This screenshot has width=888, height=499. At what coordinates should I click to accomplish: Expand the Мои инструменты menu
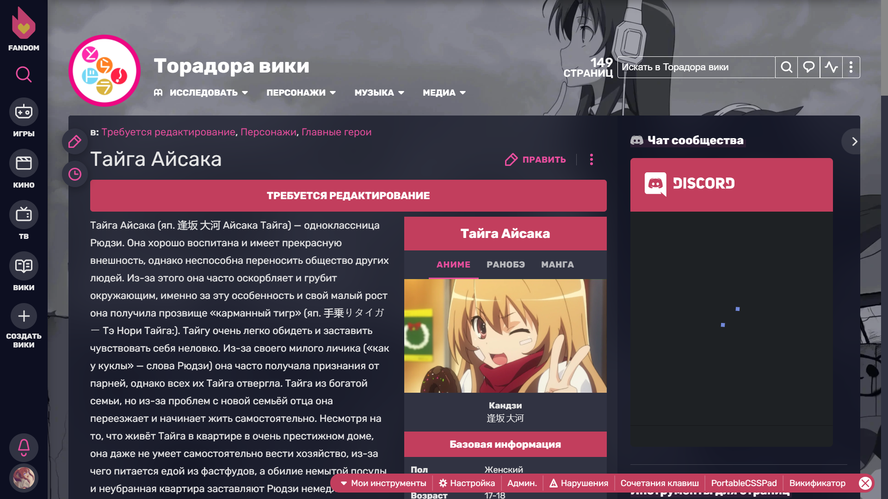coord(383,483)
